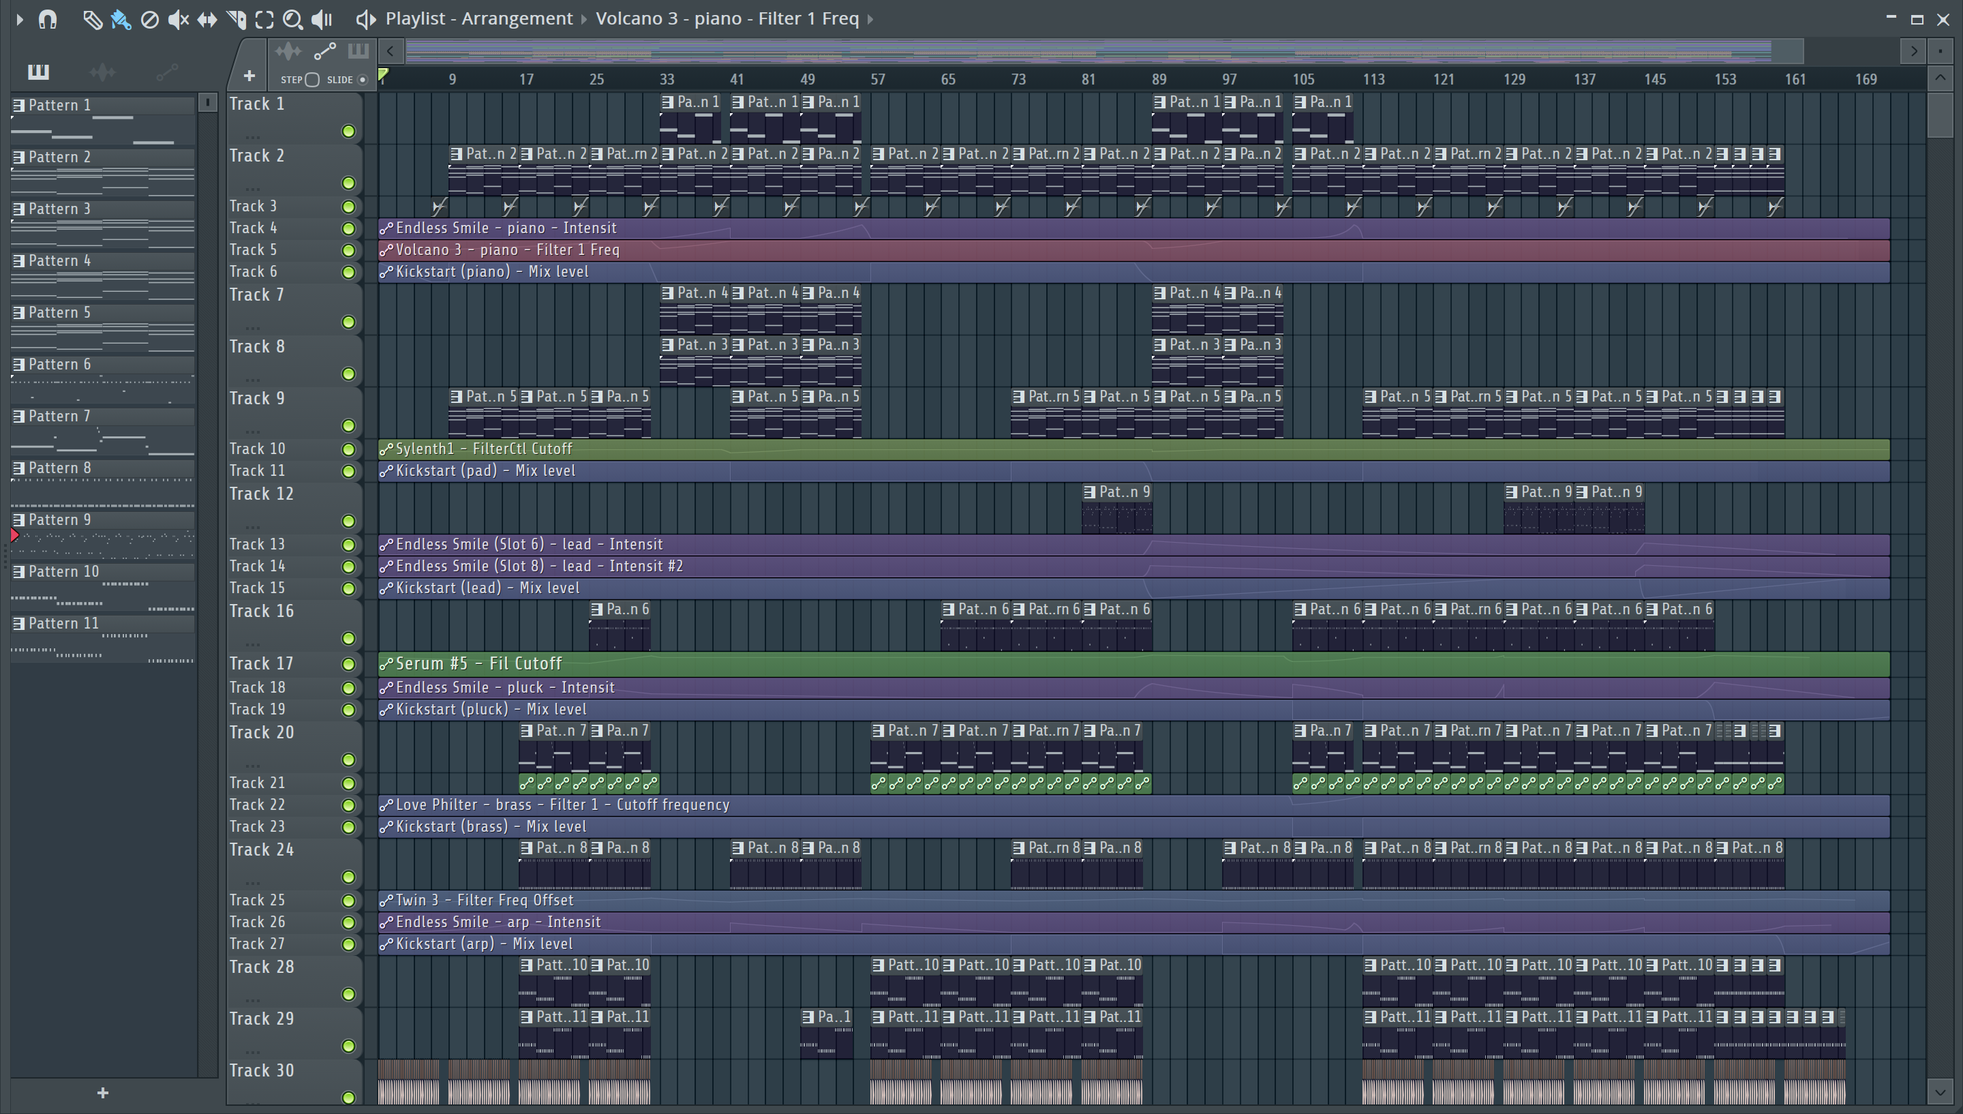Open Endless Smile - arp - Intensit clip menu icon
Viewport: 1963px width, 1114px height.
[386, 922]
